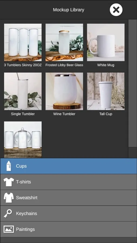Screen dimensions: 137x243
Task: Choose the Wine Tumbler mockup
Action: click(64, 91)
